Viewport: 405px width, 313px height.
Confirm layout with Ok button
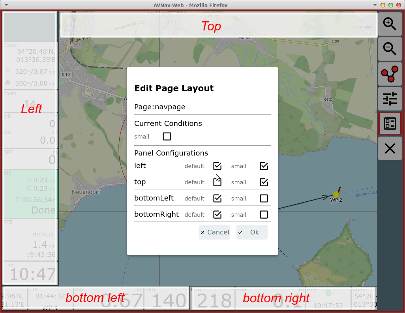click(252, 232)
